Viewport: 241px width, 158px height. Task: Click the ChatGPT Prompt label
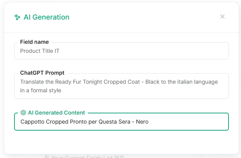click(42, 73)
